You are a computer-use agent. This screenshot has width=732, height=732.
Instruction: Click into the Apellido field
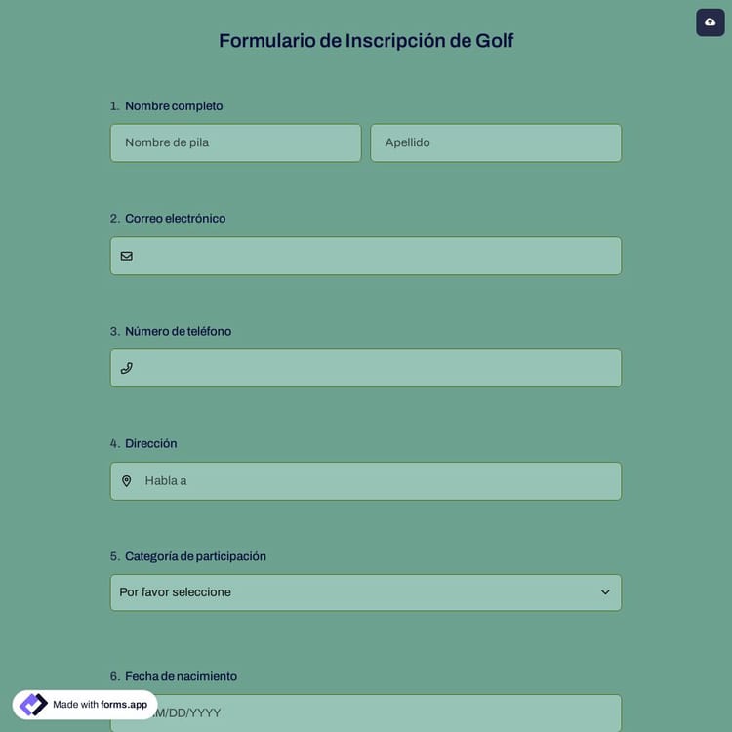tap(495, 142)
